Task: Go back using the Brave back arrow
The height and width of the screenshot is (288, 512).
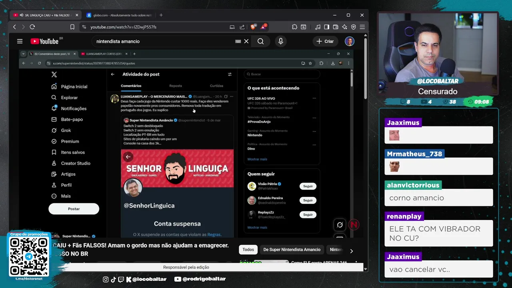Action: click(x=14, y=27)
